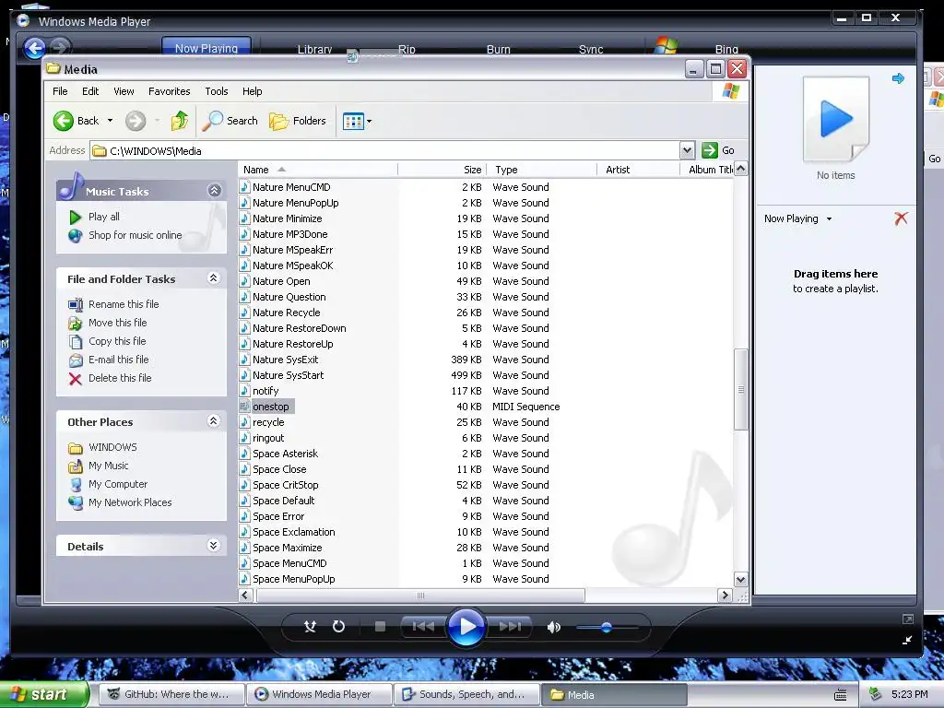Click Shop for music online

pos(135,235)
